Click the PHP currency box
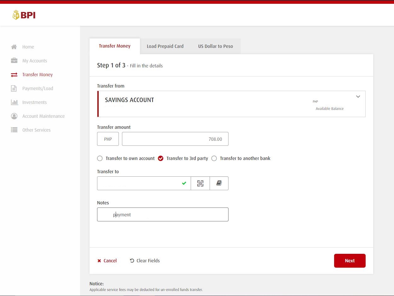This screenshot has width=394, height=296. [108, 139]
